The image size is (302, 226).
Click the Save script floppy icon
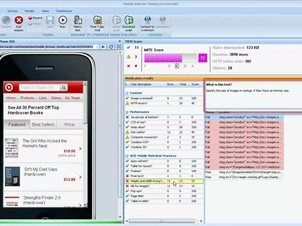[50, 22]
